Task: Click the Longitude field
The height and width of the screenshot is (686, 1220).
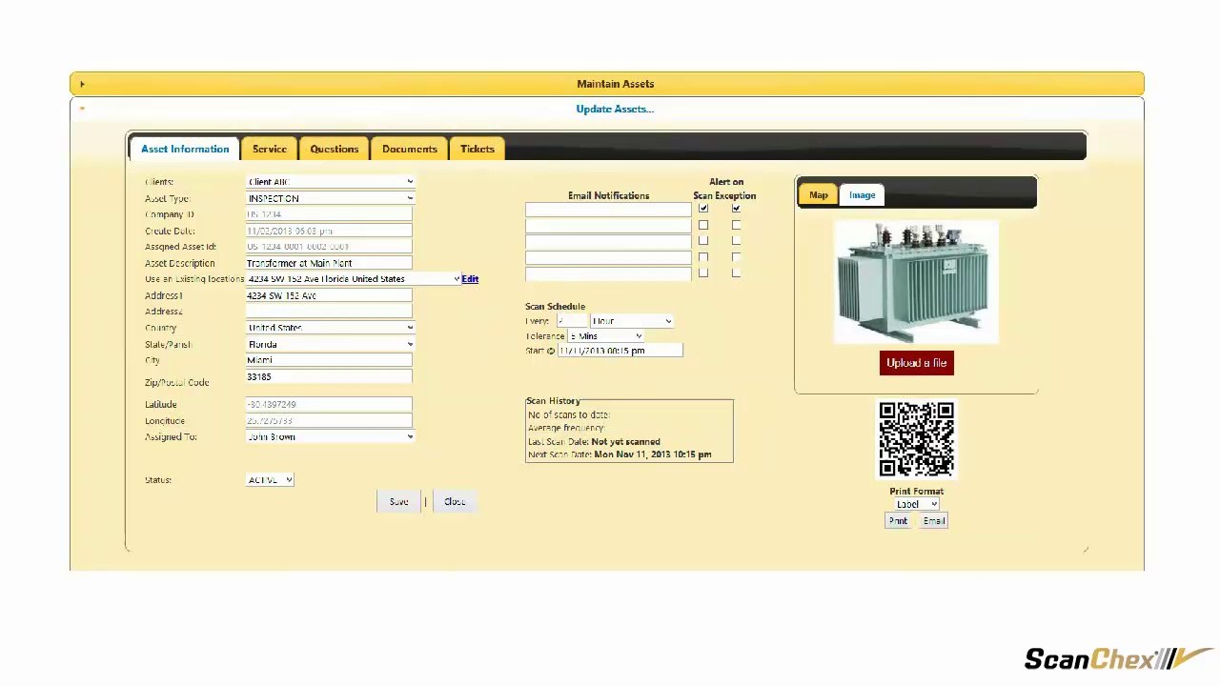Action: [x=329, y=420]
